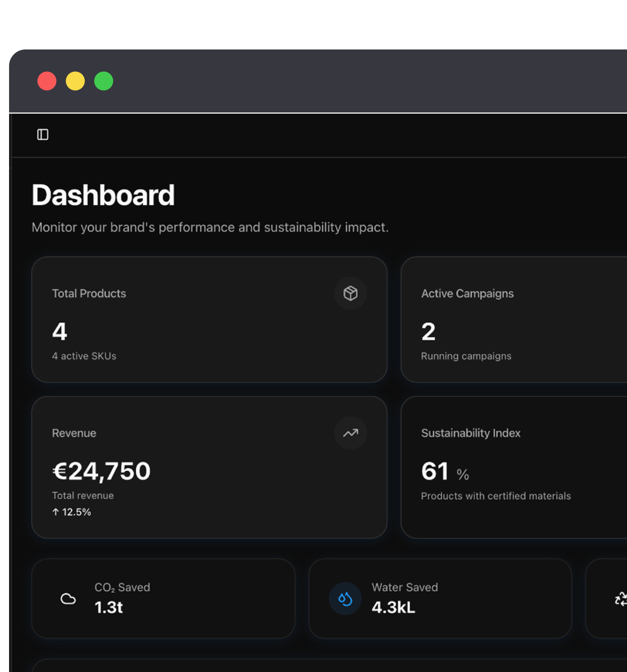Viewport: 627px width, 672px height.
Task: Click the Sustainability Index label
Action: click(x=471, y=433)
